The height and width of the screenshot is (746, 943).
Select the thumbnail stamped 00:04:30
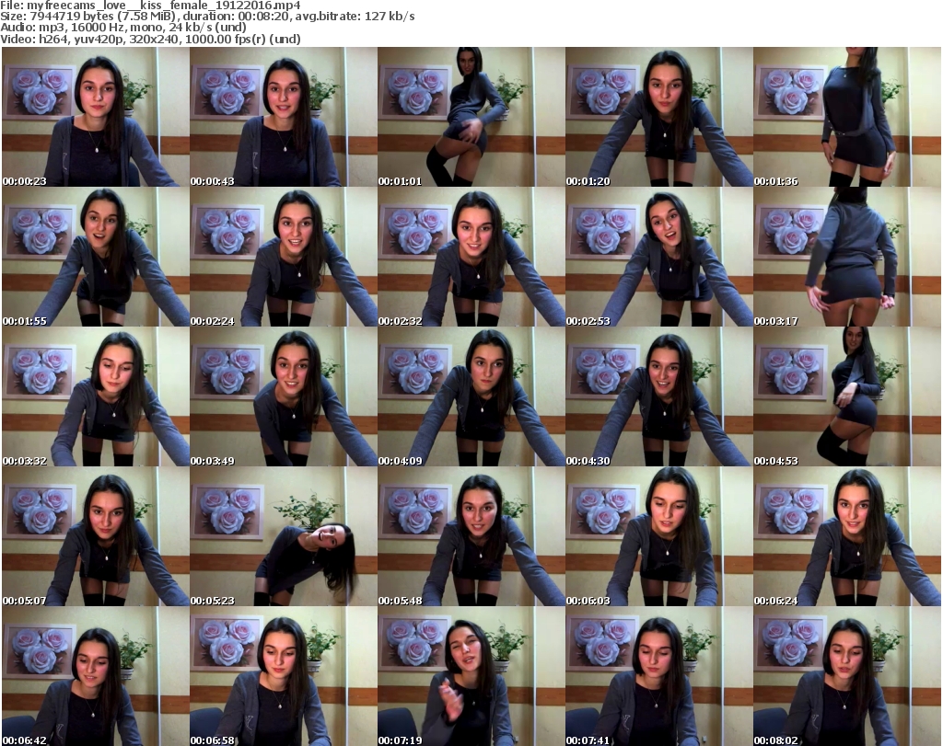coord(658,396)
